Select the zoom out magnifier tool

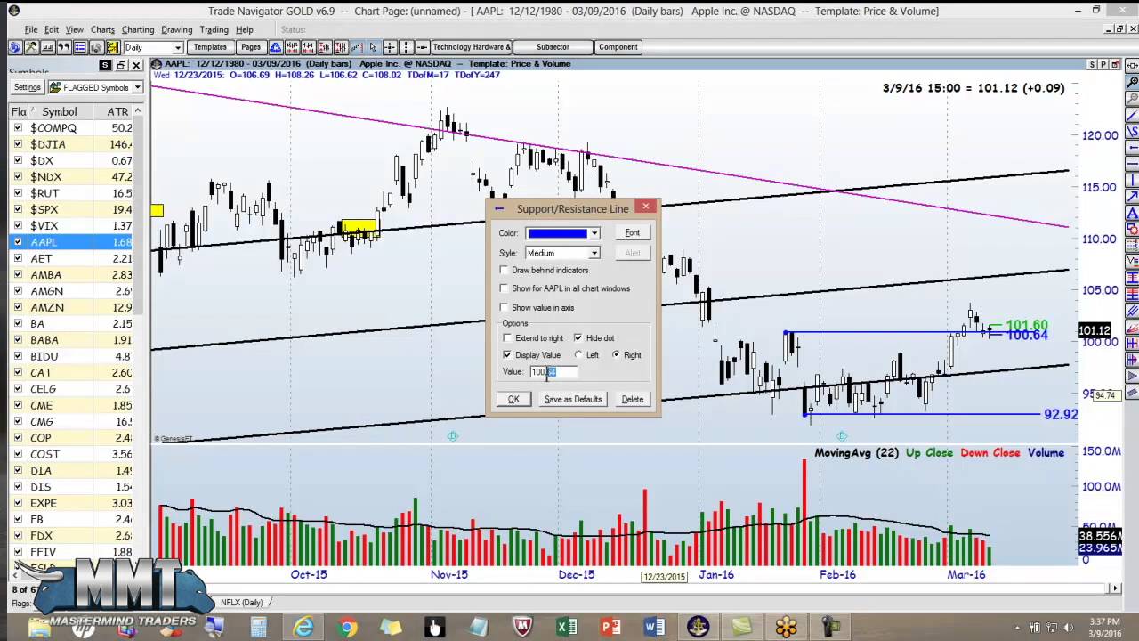point(1132,99)
